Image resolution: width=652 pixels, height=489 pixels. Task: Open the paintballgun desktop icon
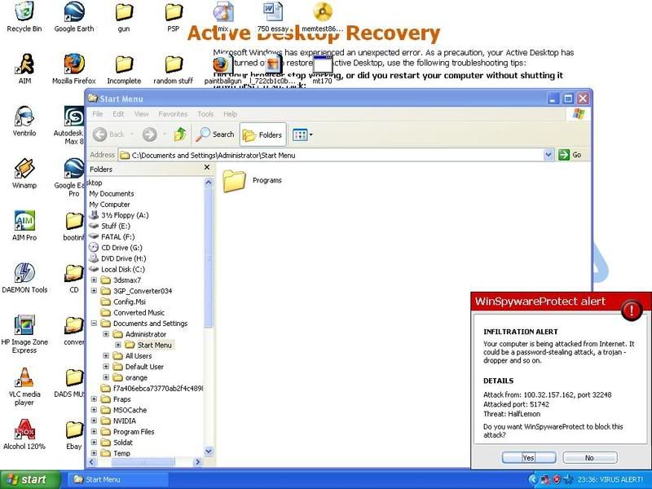point(222,69)
